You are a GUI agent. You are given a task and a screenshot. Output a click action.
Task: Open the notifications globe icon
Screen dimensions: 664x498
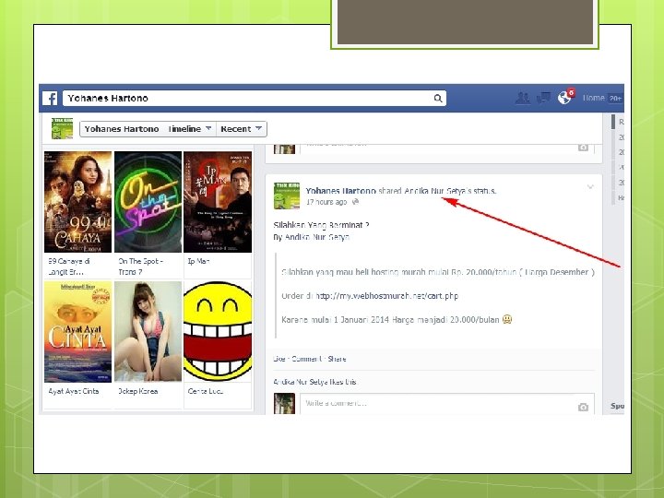point(564,98)
